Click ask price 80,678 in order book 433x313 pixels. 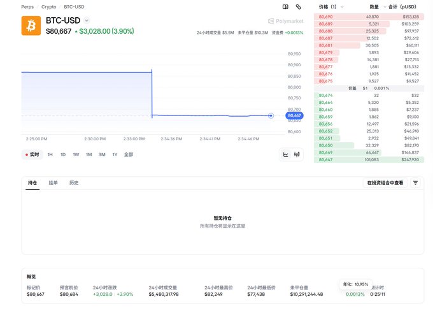coord(325,60)
